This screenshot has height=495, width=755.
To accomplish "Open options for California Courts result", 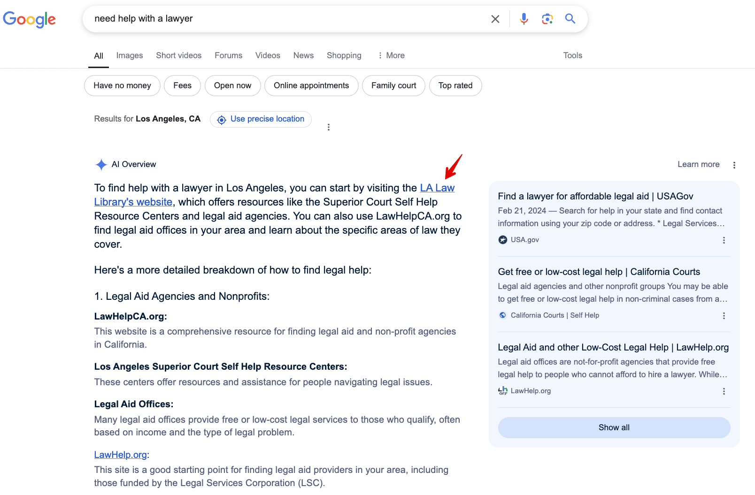I will tap(724, 316).
